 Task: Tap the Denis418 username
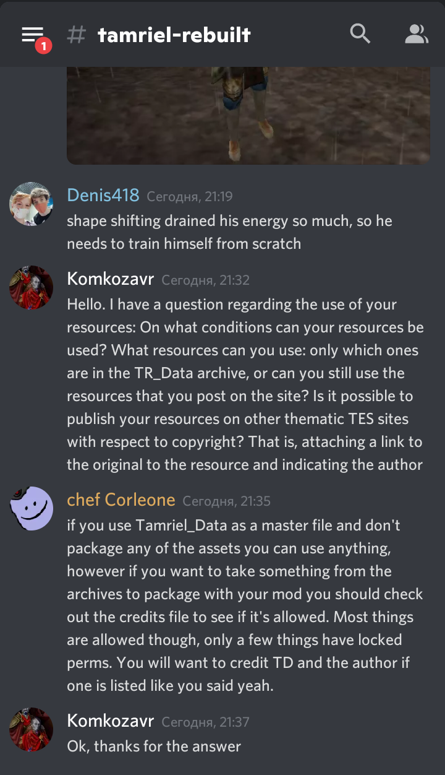tap(103, 196)
